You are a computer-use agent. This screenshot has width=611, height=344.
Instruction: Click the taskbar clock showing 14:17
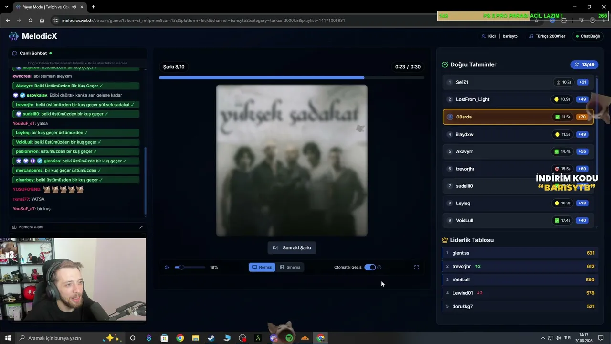(x=584, y=338)
